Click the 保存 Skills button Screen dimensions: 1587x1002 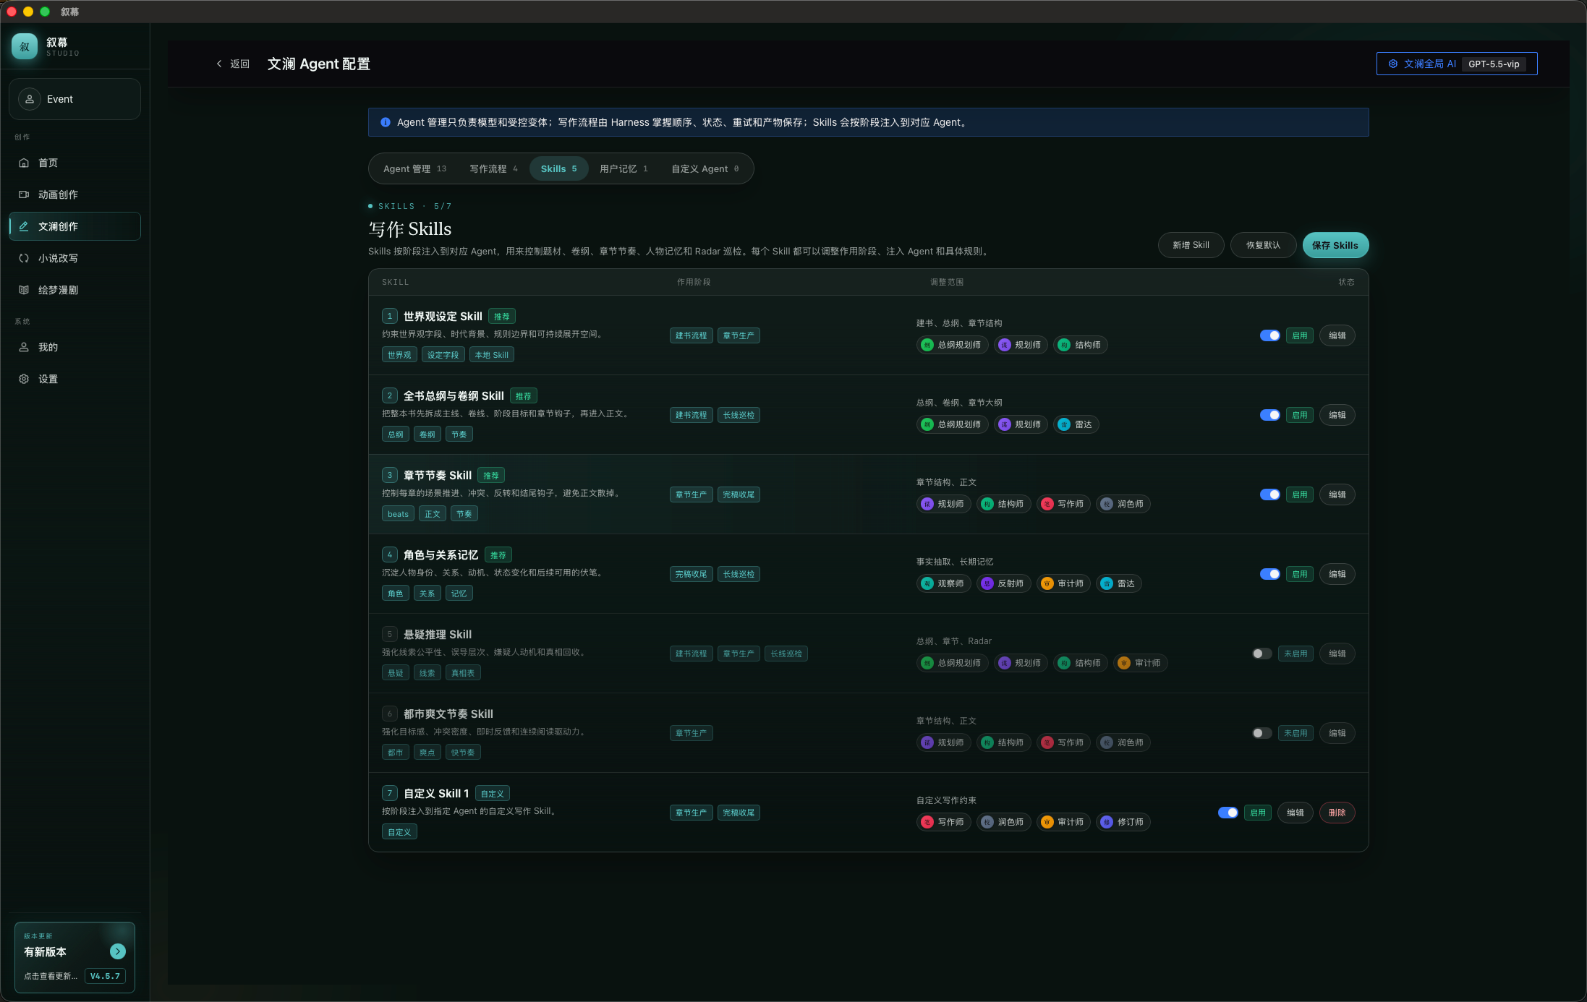click(1335, 245)
